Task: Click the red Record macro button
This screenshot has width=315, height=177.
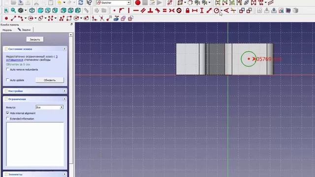Action: click(138, 2)
